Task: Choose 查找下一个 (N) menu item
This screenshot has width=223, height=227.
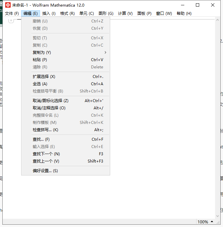Action: tap(66, 154)
